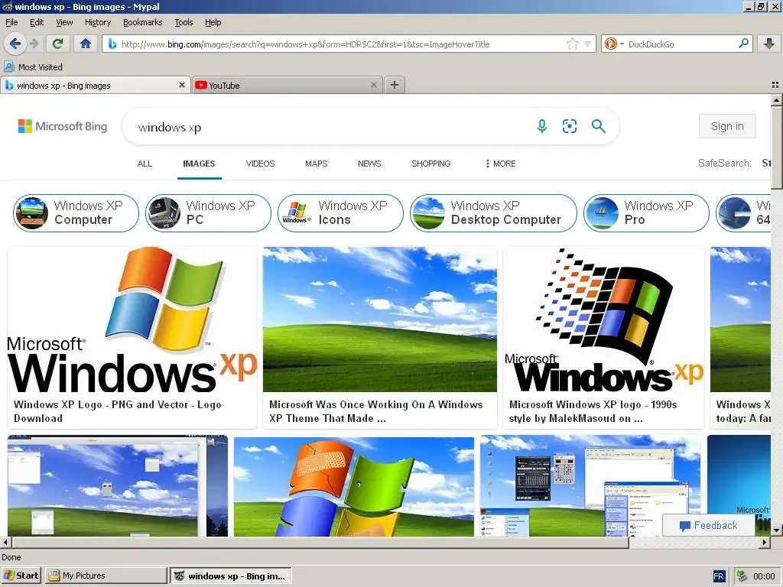The height and width of the screenshot is (587, 783).
Task: Switch to My Pictures in the taskbar
Action: (106, 576)
